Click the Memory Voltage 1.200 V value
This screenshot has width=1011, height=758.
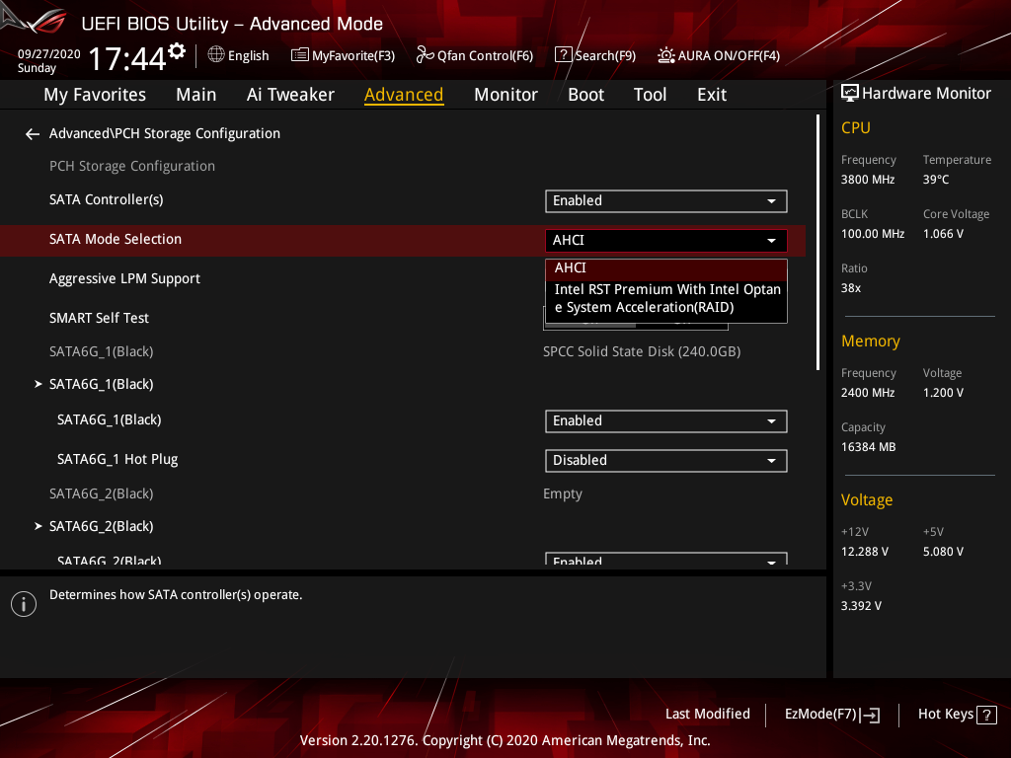[943, 393]
